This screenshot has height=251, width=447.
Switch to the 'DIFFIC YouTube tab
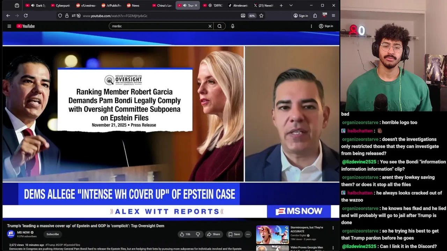click(x=213, y=6)
